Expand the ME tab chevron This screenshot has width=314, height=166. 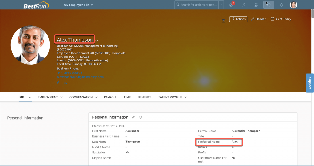pos(30,97)
